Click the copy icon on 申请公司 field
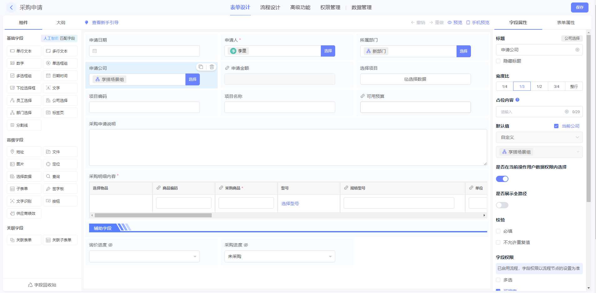Screen dimensions: 596x293 201,67
